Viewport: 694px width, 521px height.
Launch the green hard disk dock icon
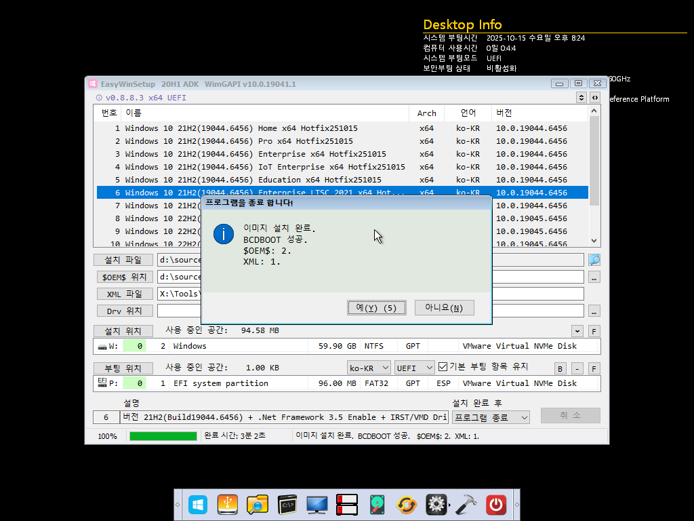[x=377, y=505]
